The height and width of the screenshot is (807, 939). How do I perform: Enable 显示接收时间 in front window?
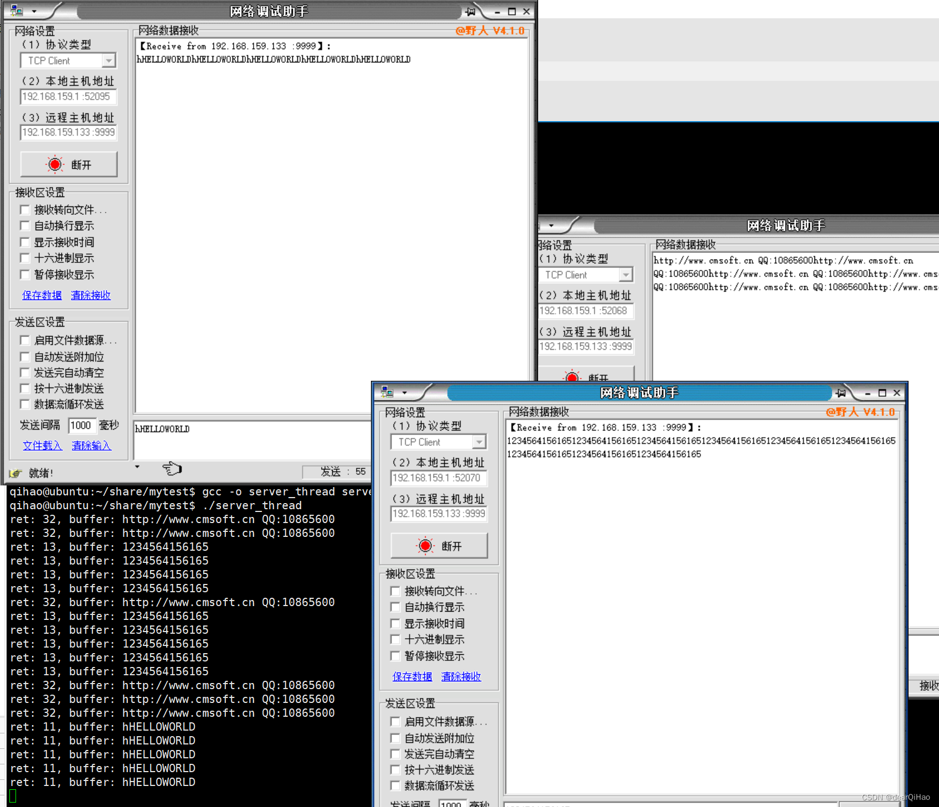tap(395, 624)
